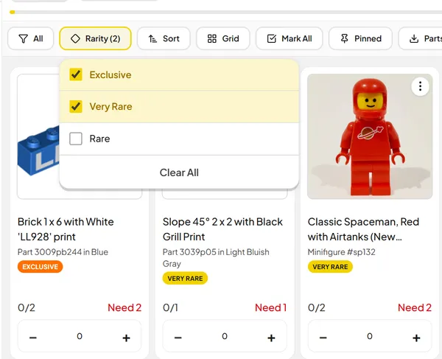Open the Sort options

(x=164, y=38)
